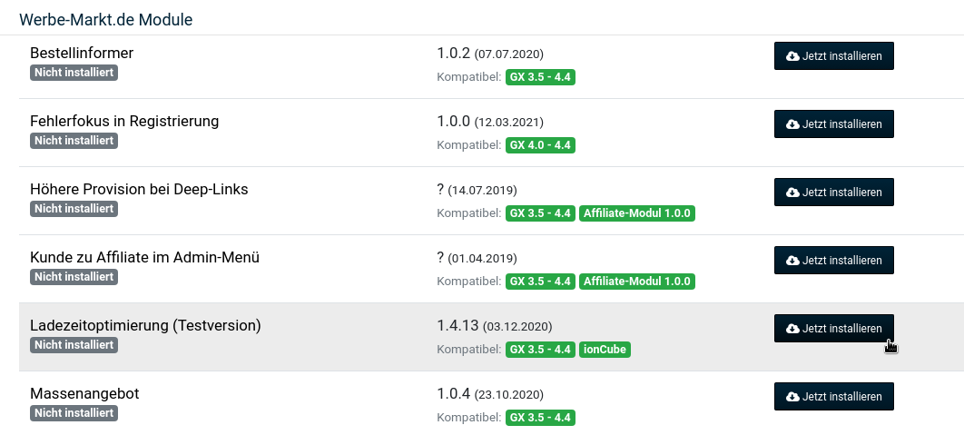This screenshot has width=964, height=435.
Task: Click cloud icon for Massenangebot row
Action: pyautogui.click(x=793, y=397)
